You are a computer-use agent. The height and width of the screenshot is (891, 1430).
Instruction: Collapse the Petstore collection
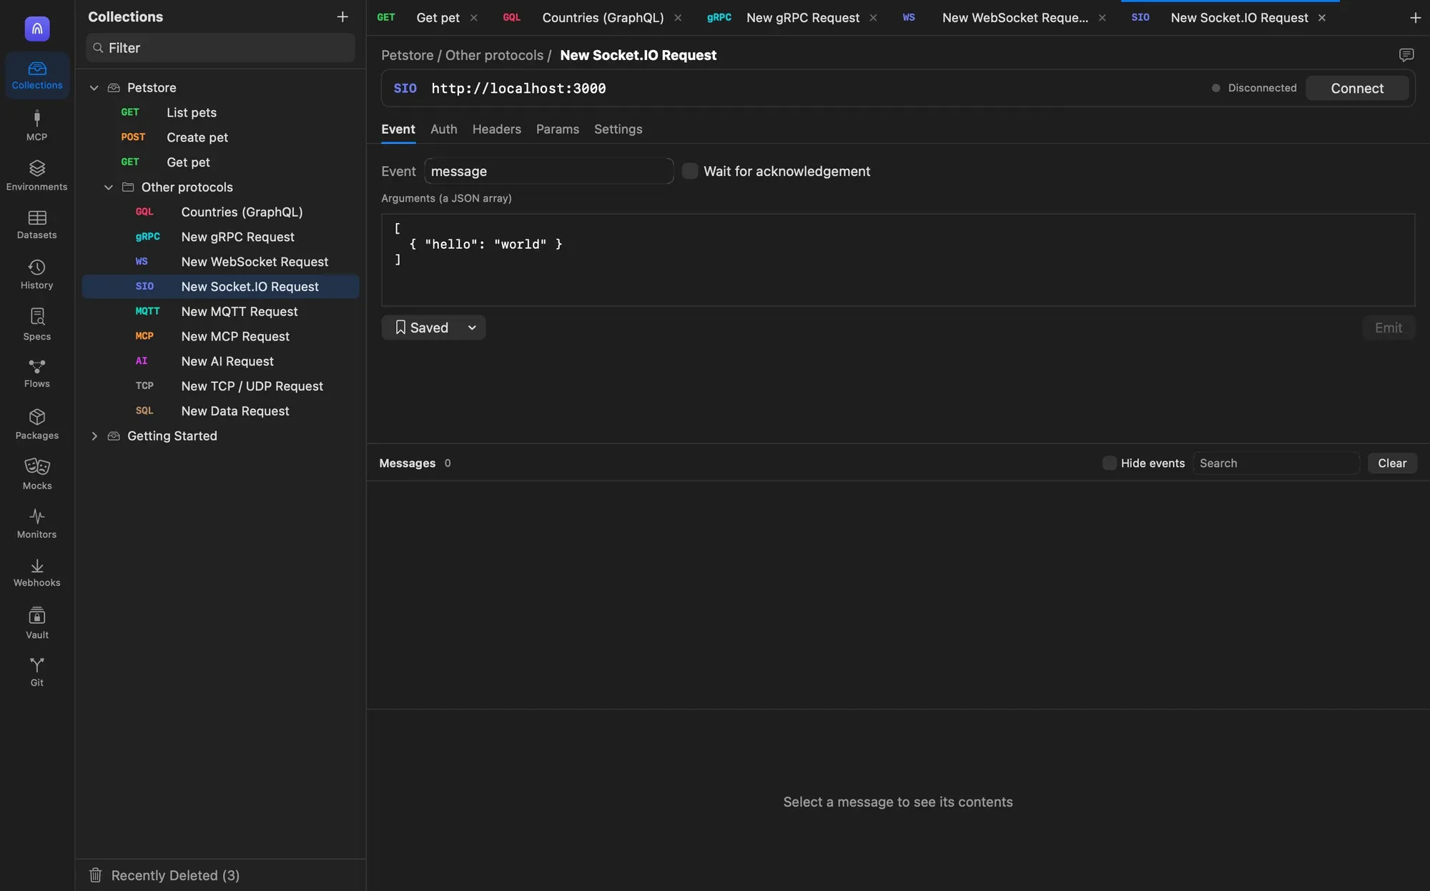point(94,88)
